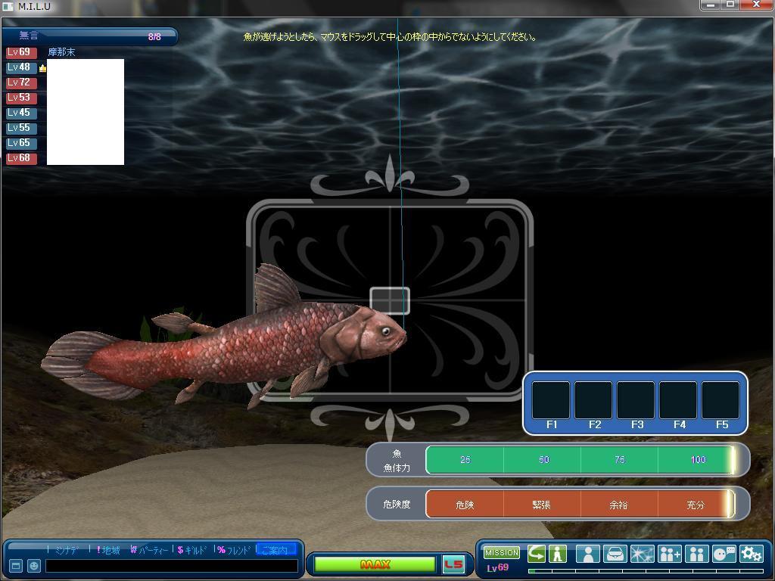Click the add friend icon
Image resolution: width=775 pixels, height=581 pixels.
click(x=670, y=554)
